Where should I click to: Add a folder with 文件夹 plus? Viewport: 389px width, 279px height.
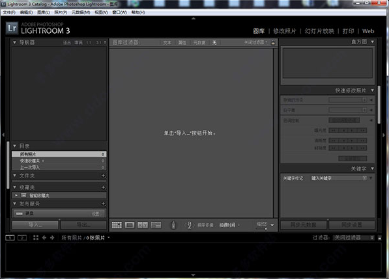(x=104, y=176)
